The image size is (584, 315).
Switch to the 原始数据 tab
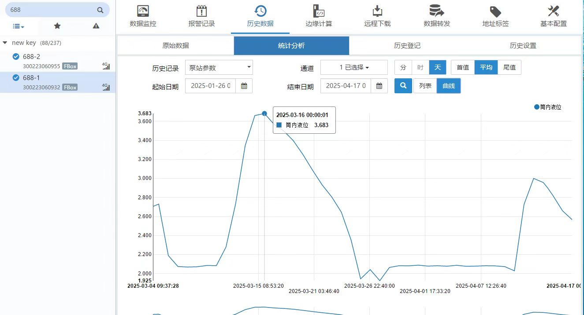pos(175,46)
